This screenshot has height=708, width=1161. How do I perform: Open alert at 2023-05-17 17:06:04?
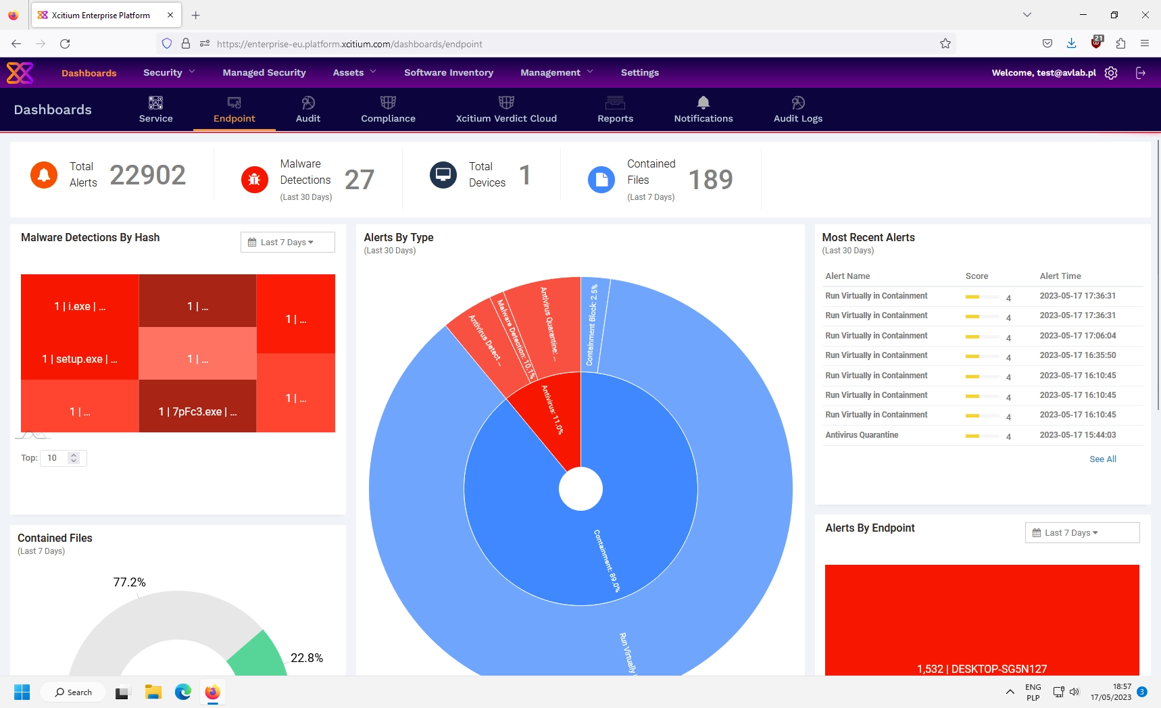click(x=983, y=336)
